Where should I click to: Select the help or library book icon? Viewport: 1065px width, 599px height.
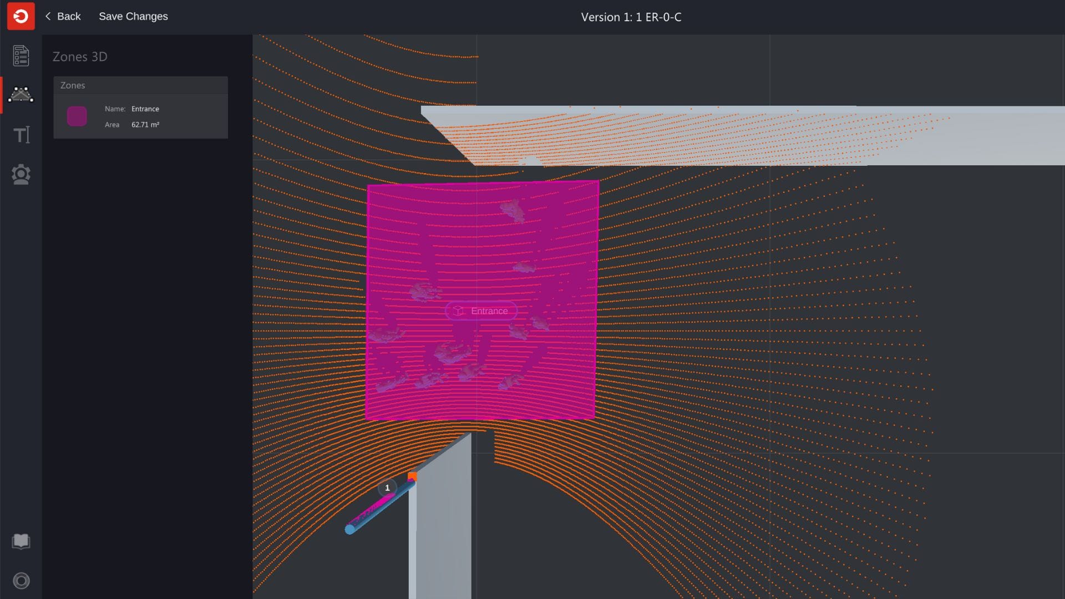pos(21,541)
